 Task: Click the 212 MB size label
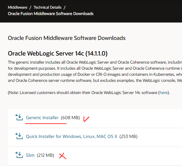coord(45,155)
